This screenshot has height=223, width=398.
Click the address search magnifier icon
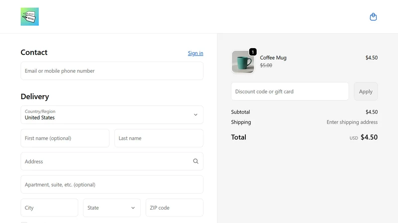196,162
